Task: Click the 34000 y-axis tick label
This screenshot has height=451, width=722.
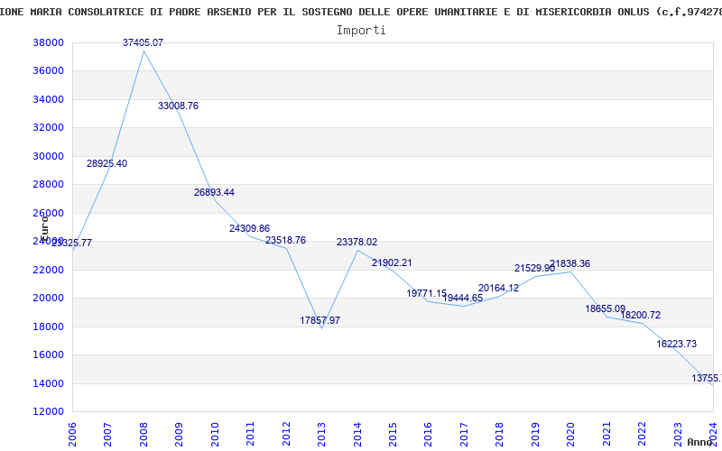Action: (x=48, y=99)
